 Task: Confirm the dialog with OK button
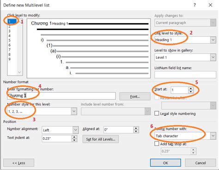(165, 163)
